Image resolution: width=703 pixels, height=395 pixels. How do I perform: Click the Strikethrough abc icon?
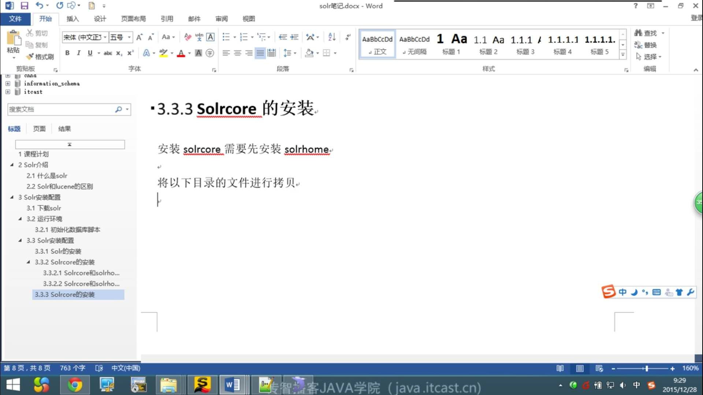[108, 53]
